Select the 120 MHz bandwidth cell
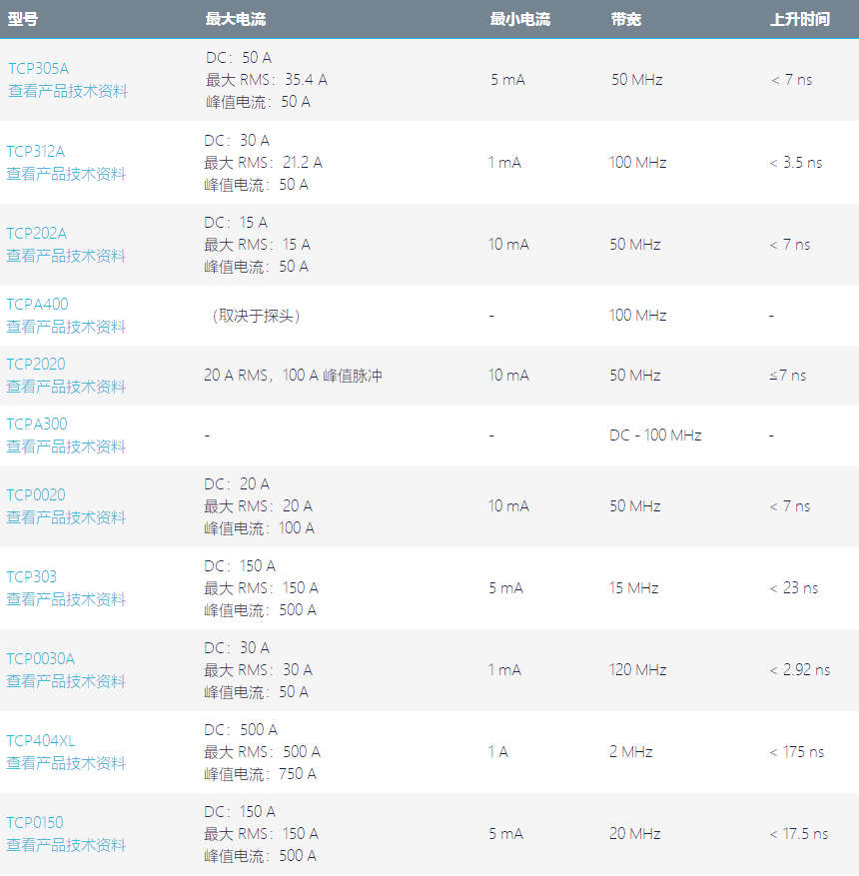The image size is (859, 876). click(638, 670)
